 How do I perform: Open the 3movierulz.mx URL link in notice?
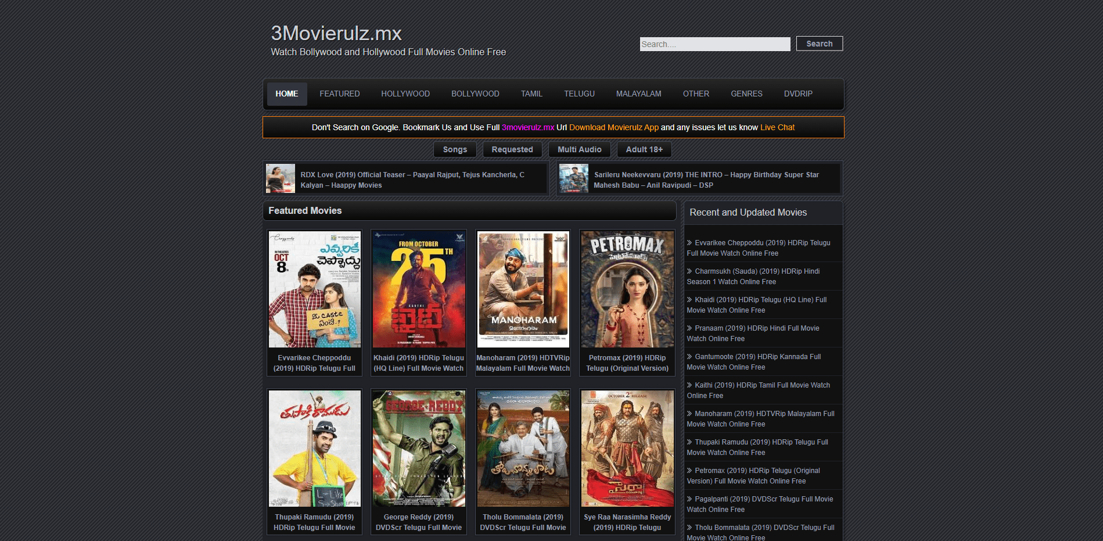pyautogui.click(x=528, y=127)
